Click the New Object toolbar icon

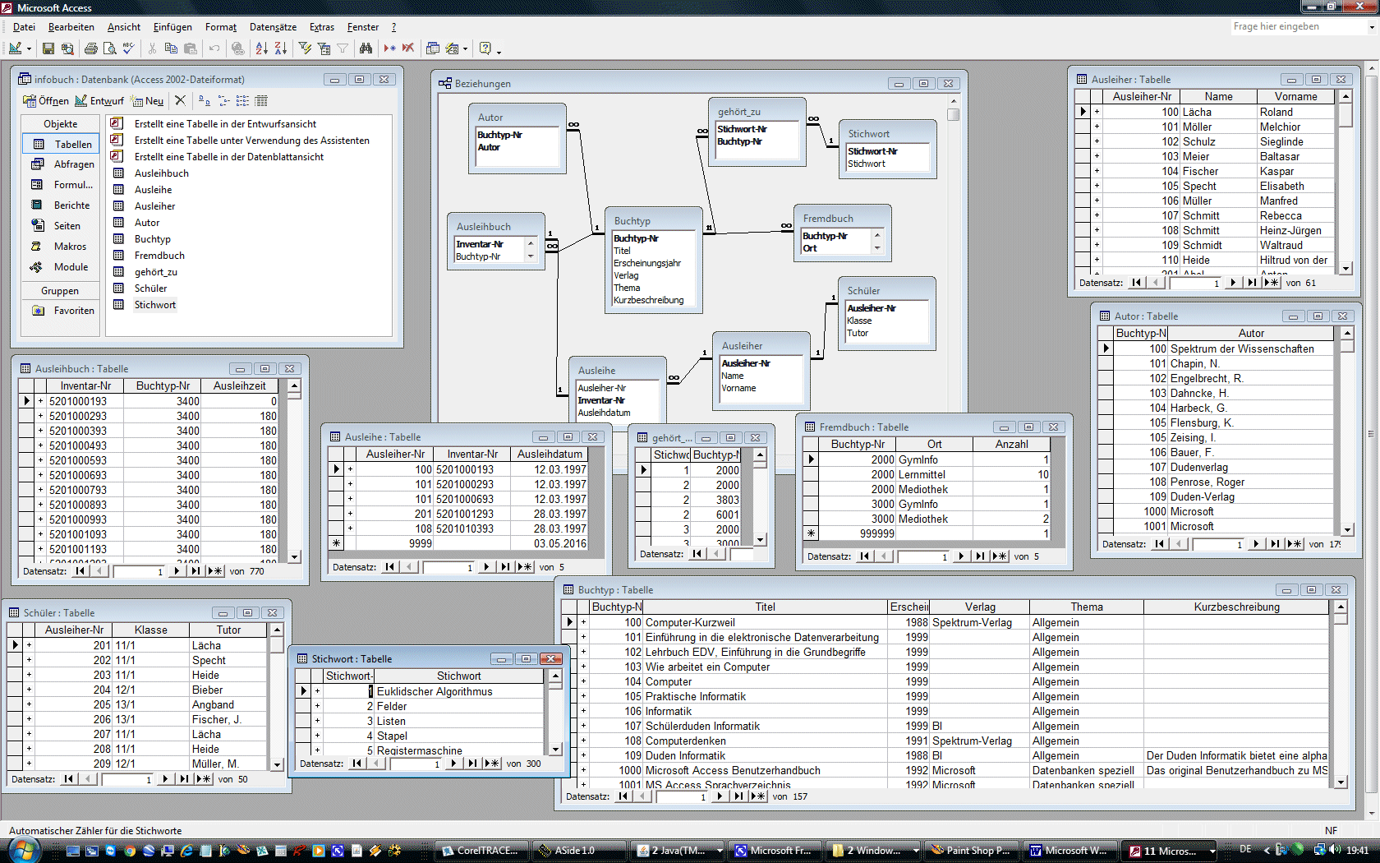[x=452, y=48]
